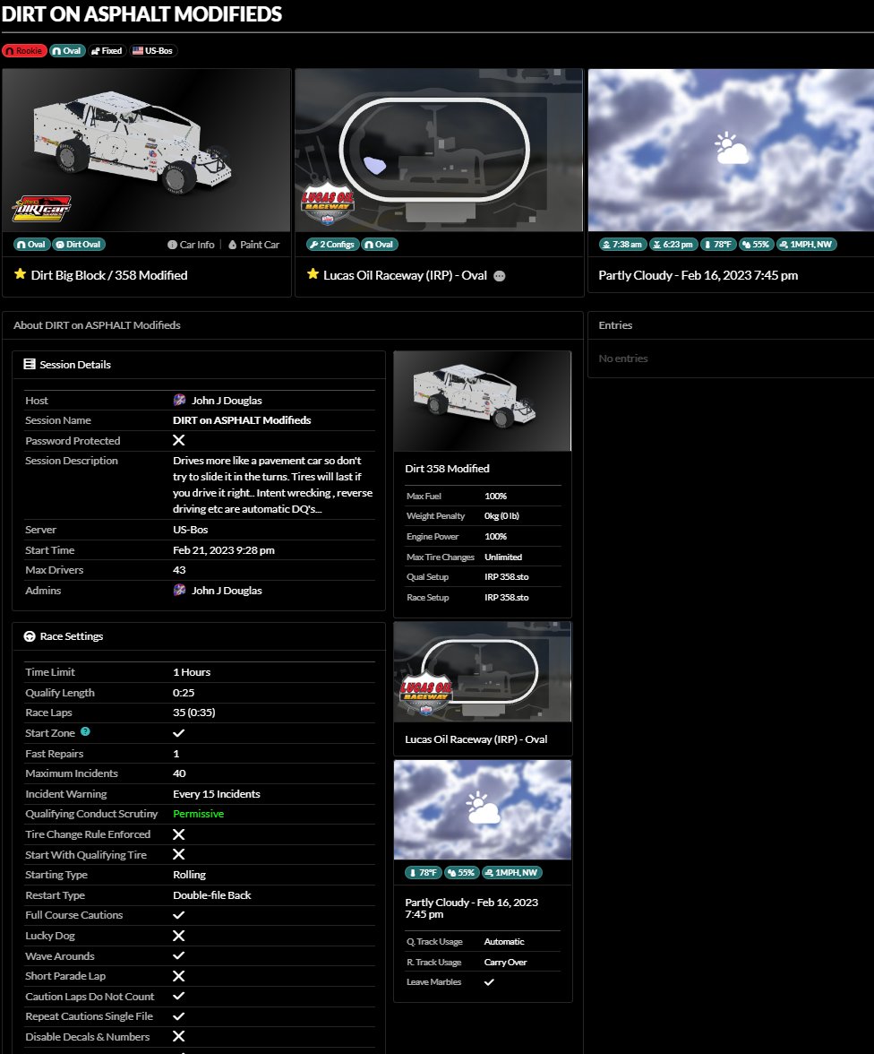874x1054 pixels.
Task: Click Password Protected X mark
Action: click(179, 440)
